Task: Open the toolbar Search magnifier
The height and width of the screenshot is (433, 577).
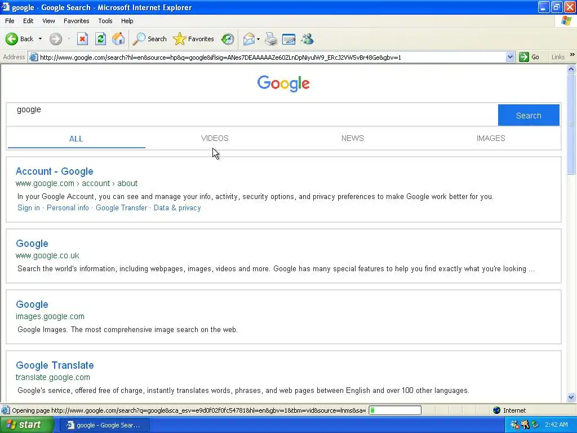Action: point(150,39)
